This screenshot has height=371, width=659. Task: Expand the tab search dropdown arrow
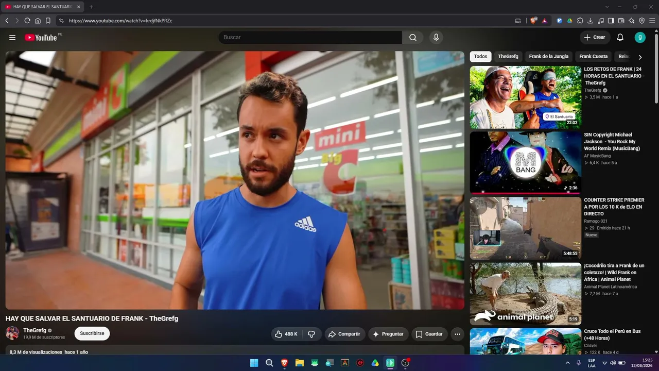tap(607, 7)
